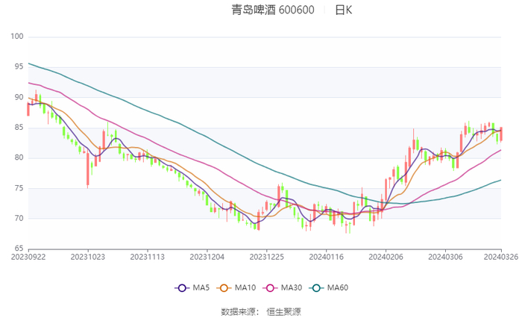
Task: Click the 65 y-axis price label
Action: click(x=19, y=249)
